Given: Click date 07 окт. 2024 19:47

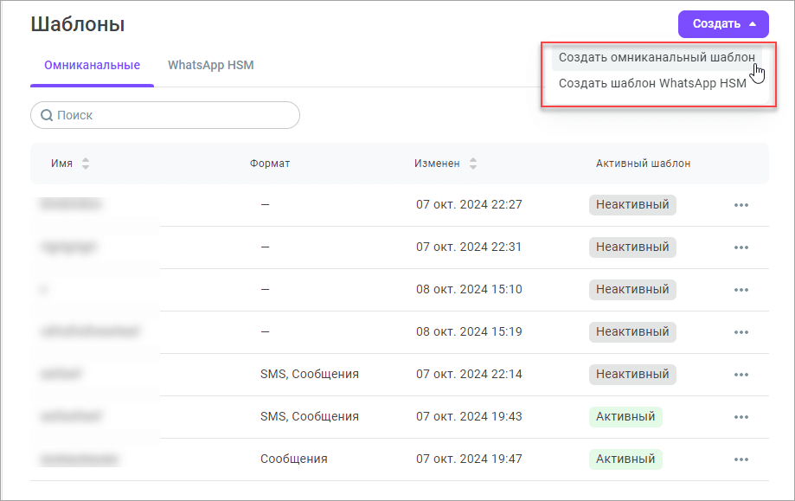Looking at the screenshot, I should point(469,459).
